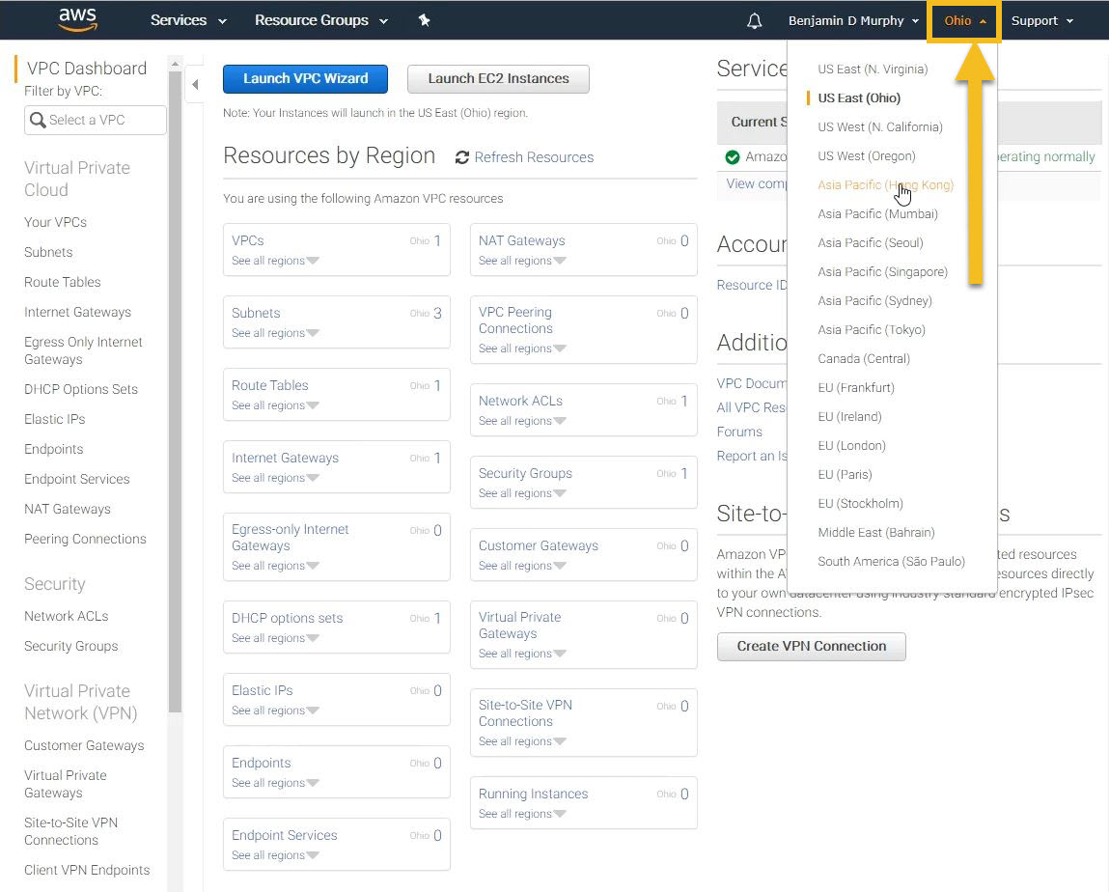Click the refresh arrows icon beside Refresh Resources
The height and width of the screenshot is (892, 1109).
click(462, 157)
